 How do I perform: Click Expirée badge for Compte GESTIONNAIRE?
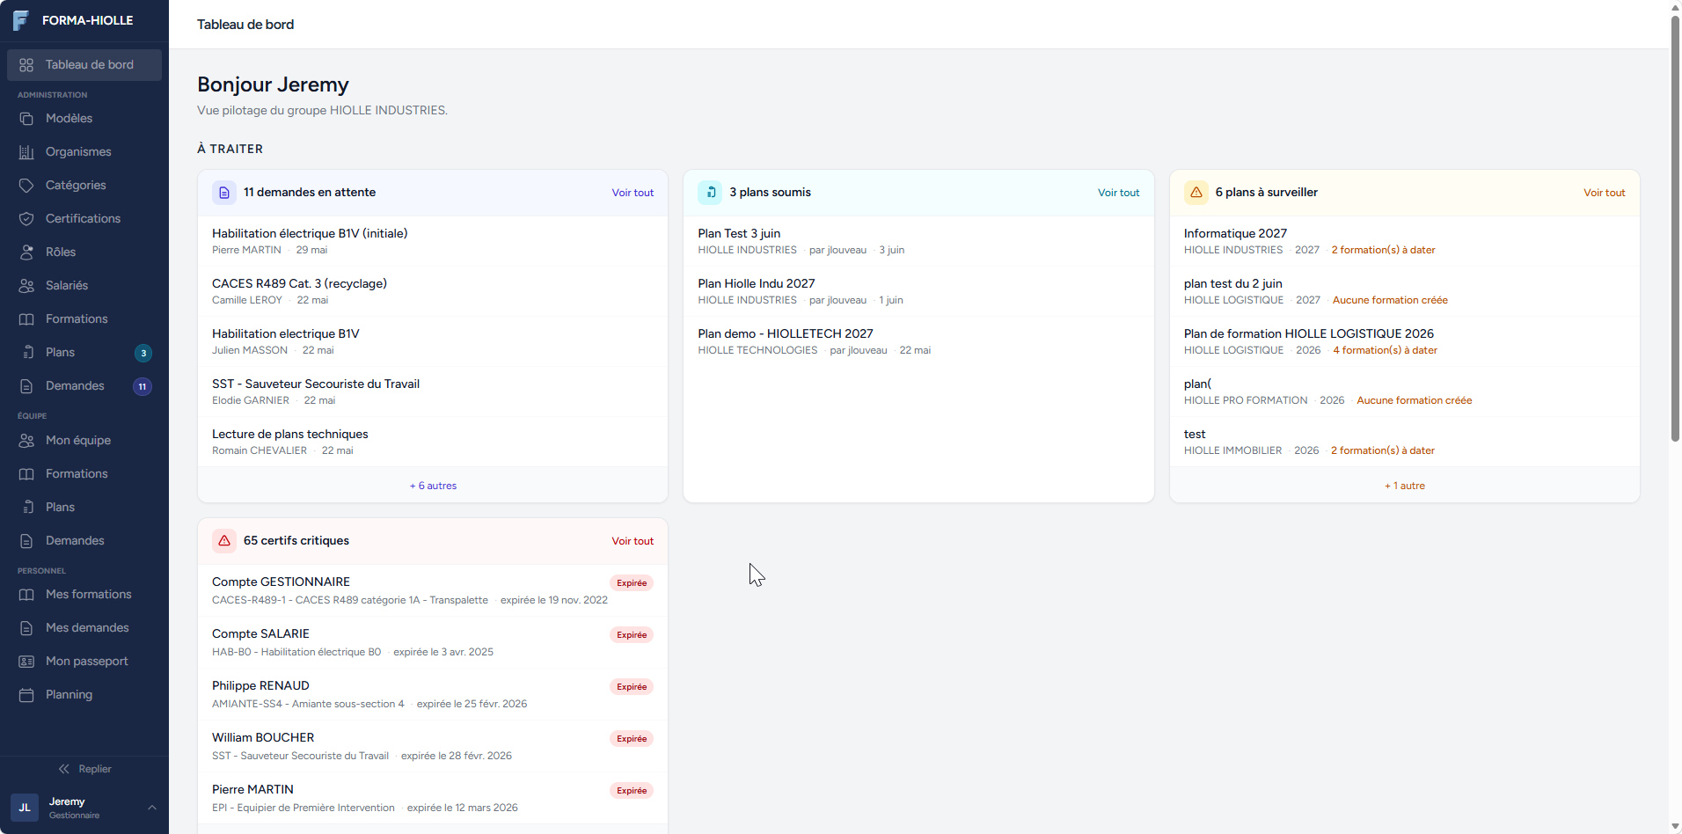[632, 583]
